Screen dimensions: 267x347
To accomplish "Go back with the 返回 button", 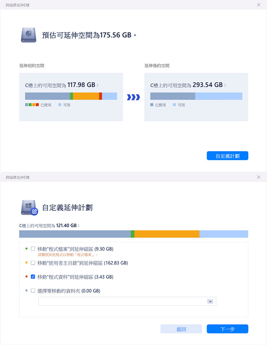I will 181,329.
